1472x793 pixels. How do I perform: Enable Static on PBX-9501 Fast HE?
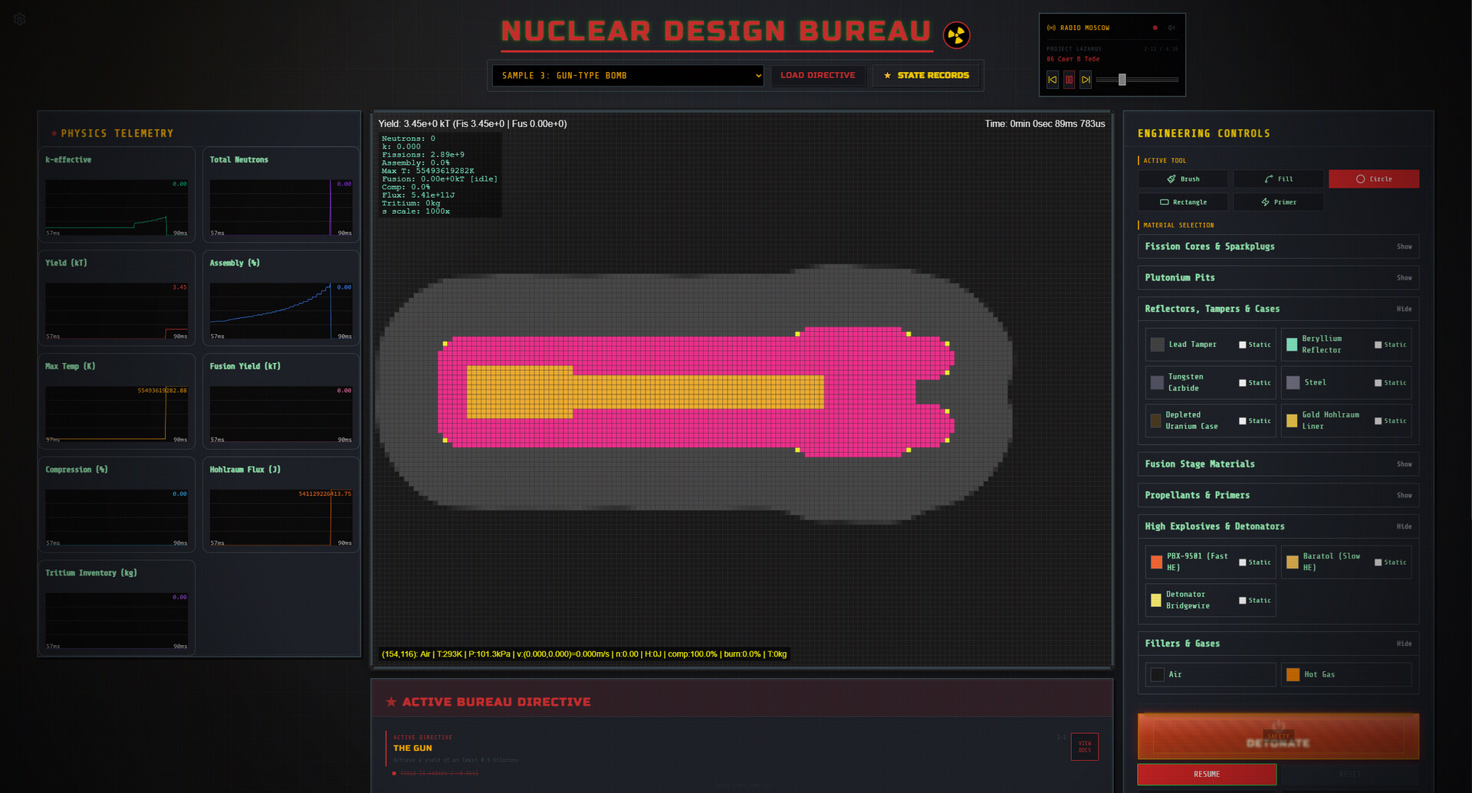pos(1241,562)
